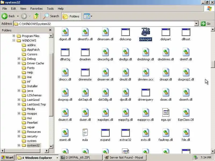Select the diskmgmt console icon

click(145, 32)
